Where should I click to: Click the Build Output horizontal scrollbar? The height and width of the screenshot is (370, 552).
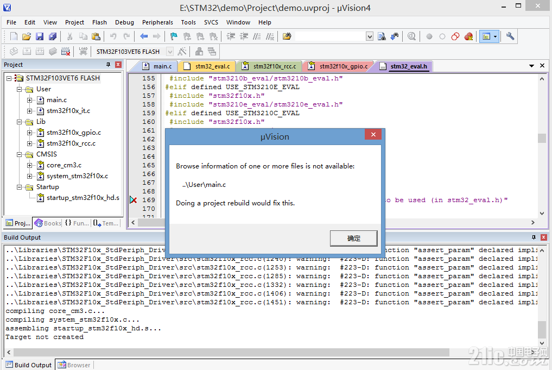coord(231,352)
